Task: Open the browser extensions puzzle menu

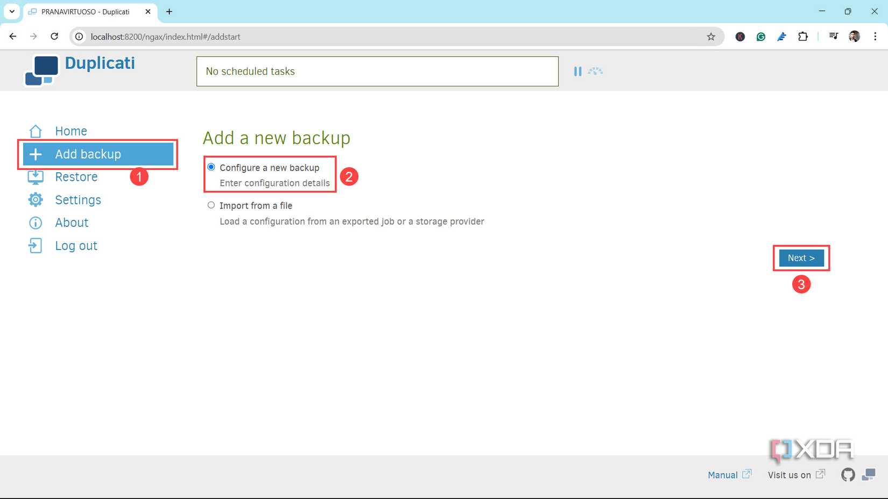Action: (803, 37)
